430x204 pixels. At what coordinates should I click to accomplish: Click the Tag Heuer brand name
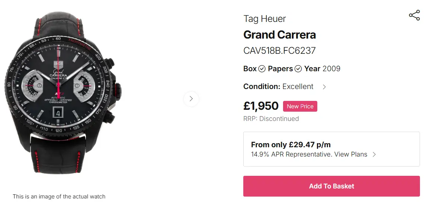(x=264, y=19)
